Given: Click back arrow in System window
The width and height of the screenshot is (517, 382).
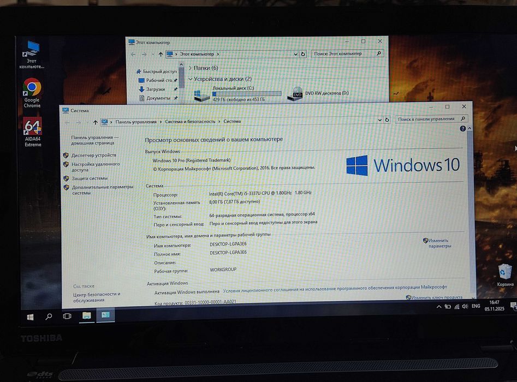Looking at the screenshot, I should coord(67,123).
